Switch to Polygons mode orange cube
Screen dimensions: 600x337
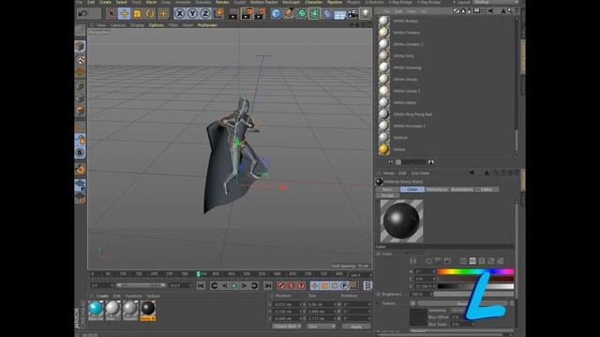[80, 110]
